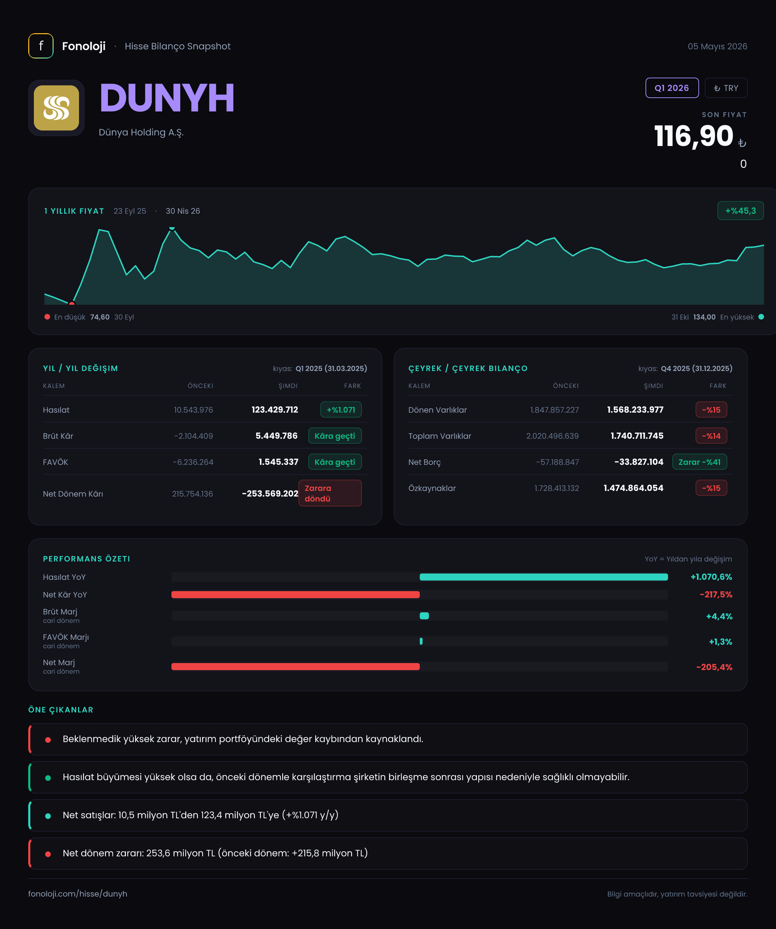This screenshot has width=776, height=929.
Task: Click the Hasılat current value 123.429.712
Action: (x=275, y=409)
